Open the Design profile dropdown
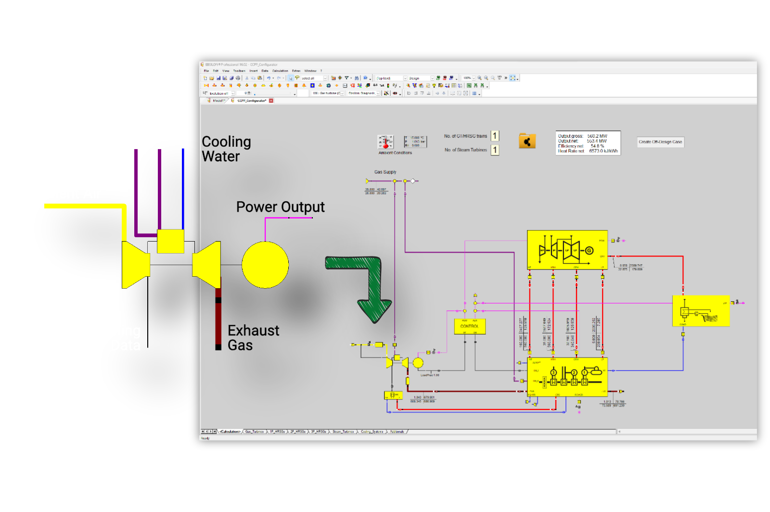770x512 pixels. click(432, 77)
